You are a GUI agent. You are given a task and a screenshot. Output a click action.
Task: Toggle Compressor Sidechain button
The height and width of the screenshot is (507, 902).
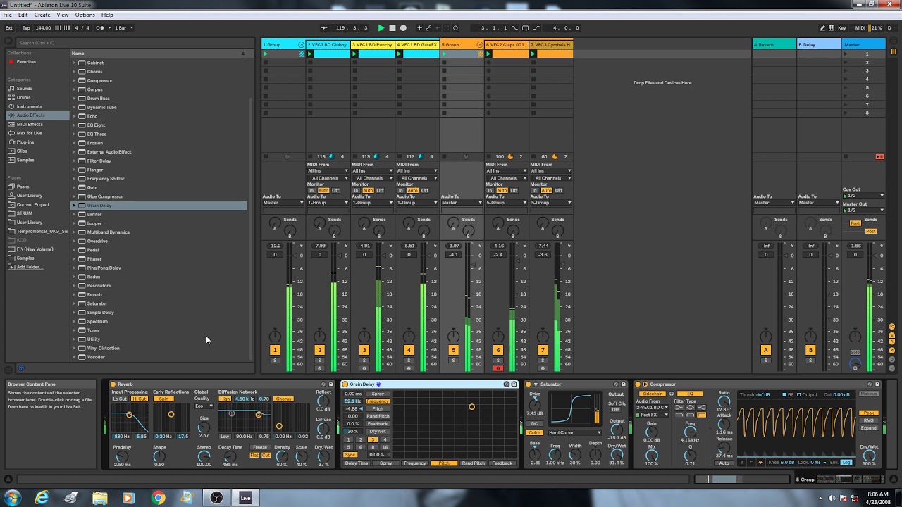[x=653, y=394]
